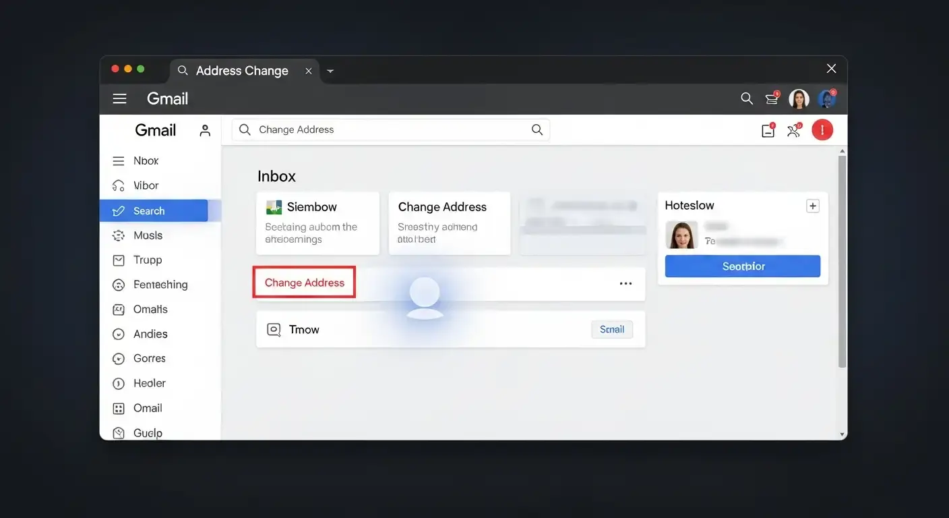Click the notes icon with red badge
The width and height of the screenshot is (949, 518).
click(768, 129)
